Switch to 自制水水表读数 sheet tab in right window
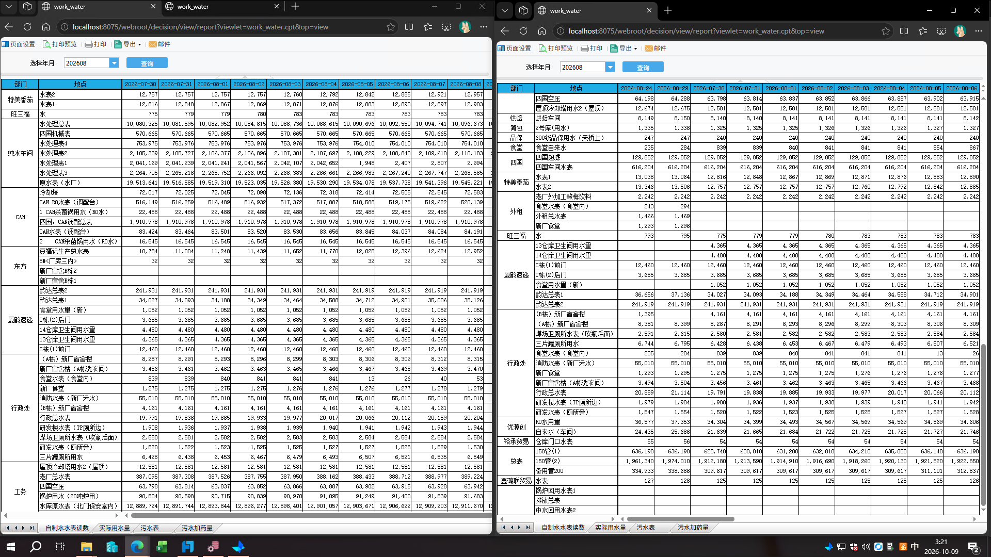The width and height of the screenshot is (991, 557). [x=563, y=528]
